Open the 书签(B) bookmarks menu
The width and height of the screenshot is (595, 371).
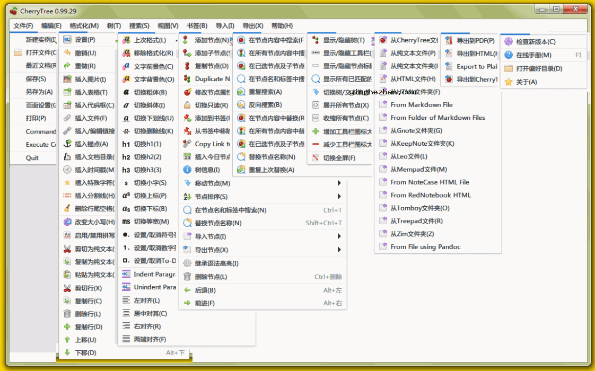pos(197,26)
